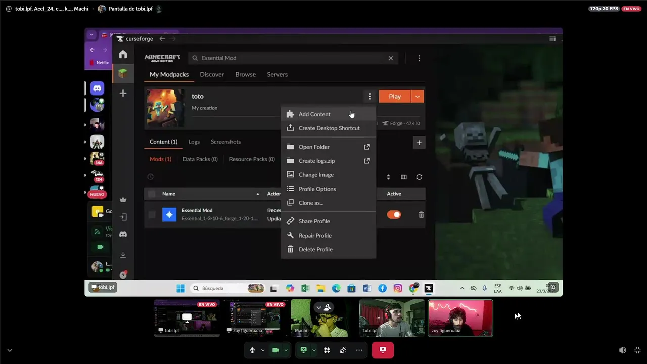Click the history clock icon under Mods tab

(x=150, y=177)
